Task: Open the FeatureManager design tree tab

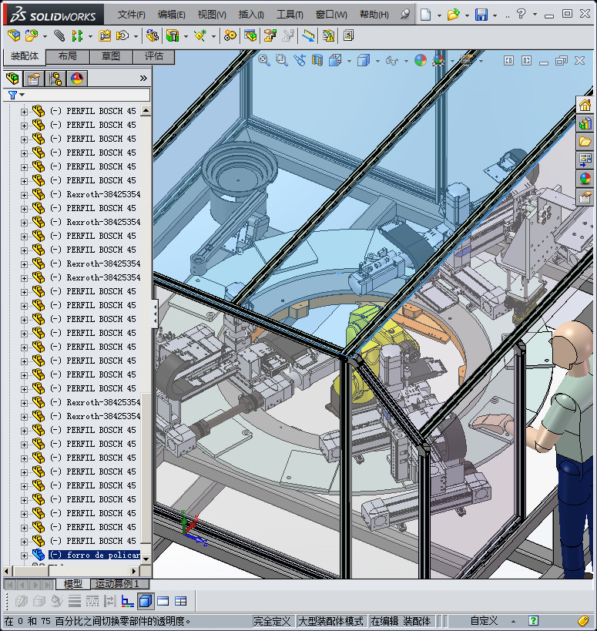Action: (13, 78)
